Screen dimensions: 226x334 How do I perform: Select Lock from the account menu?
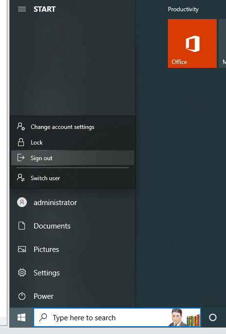click(x=73, y=142)
